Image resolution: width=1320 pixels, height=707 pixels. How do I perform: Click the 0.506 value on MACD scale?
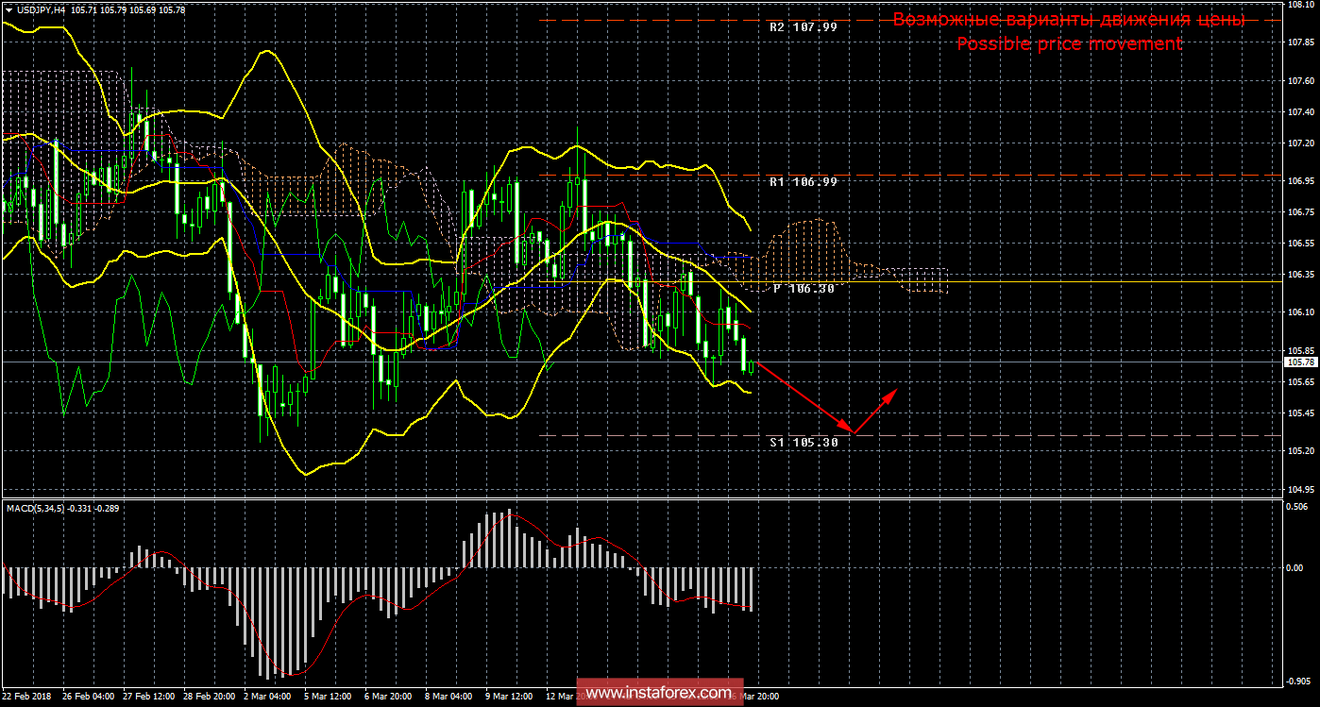click(x=1299, y=505)
